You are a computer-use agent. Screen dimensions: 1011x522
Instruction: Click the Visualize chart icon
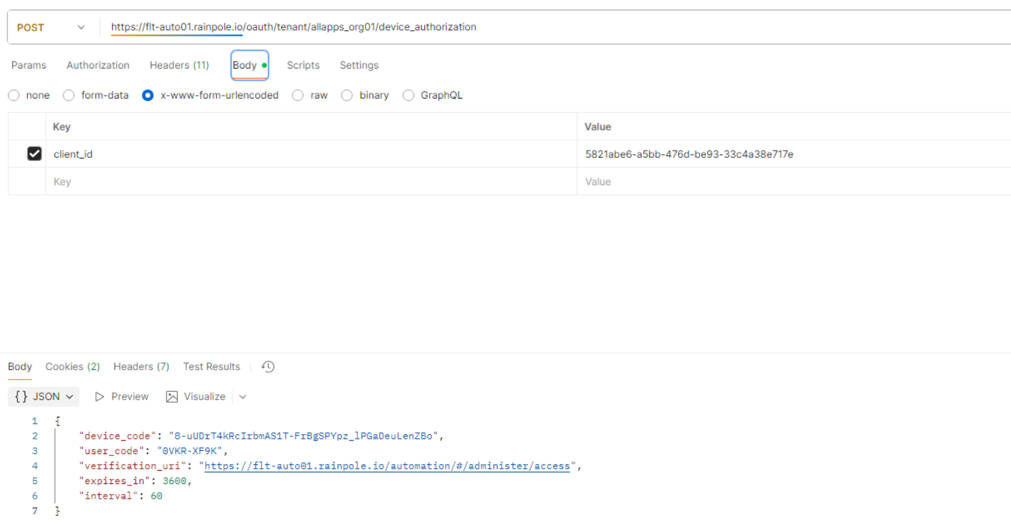point(172,397)
